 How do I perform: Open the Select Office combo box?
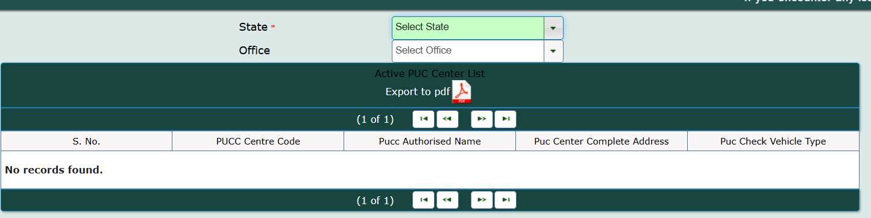point(468,51)
